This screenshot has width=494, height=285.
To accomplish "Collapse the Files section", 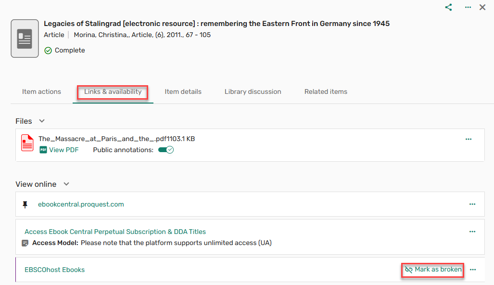I will point(41,121).
